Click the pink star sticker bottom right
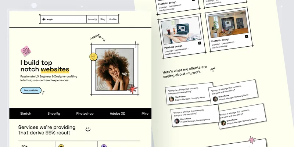294x147 pixels. [x=252, y=140]
